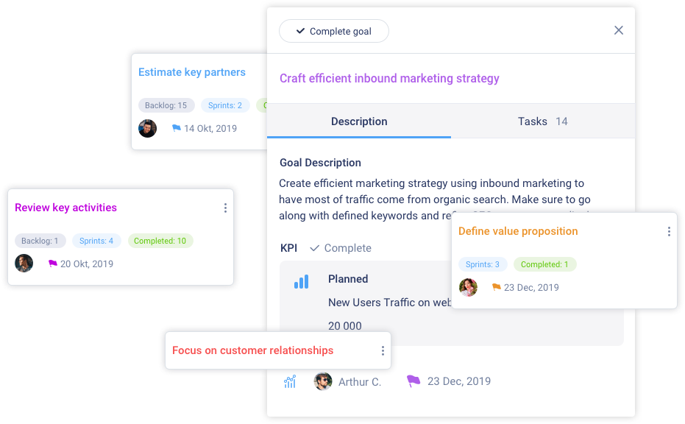Click the Arthur C. assignee name
The height and width of the screenshot is (424, 685).
(x=360, y=382)
